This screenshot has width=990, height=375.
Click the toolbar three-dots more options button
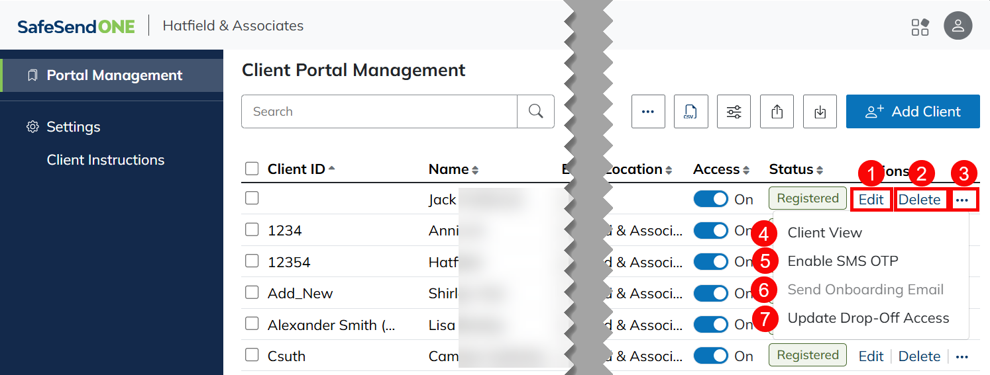[648, 111]
